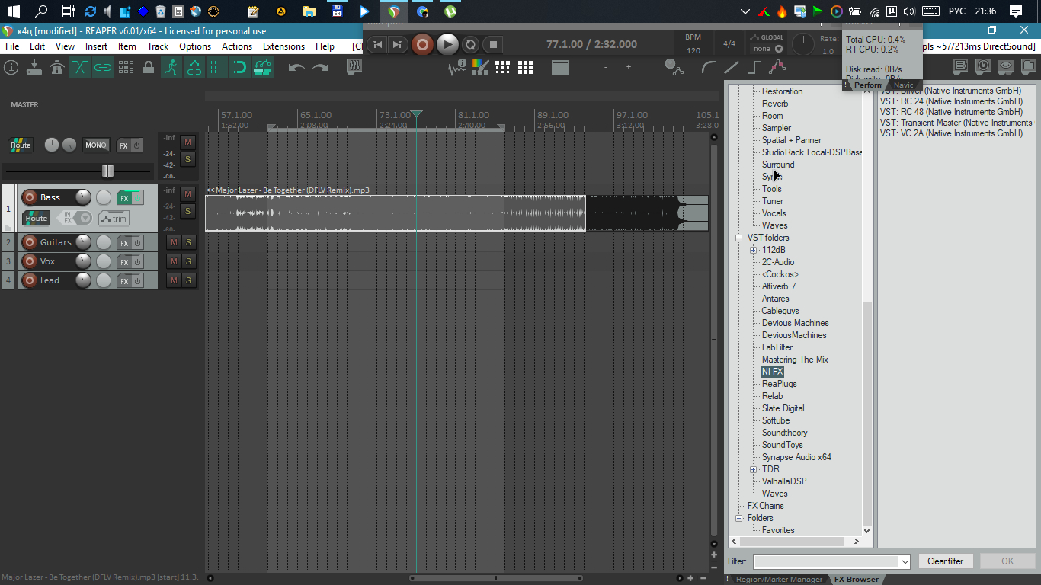Click the magnet snap icon in the toolbar

[x=240, y=68]
